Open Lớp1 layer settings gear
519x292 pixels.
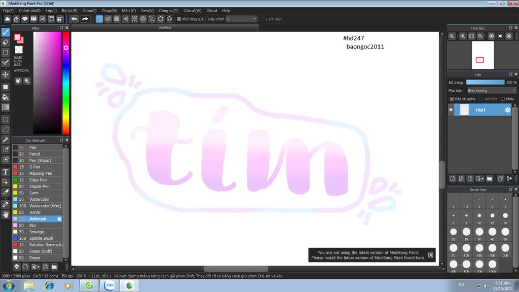click(507, 110)
